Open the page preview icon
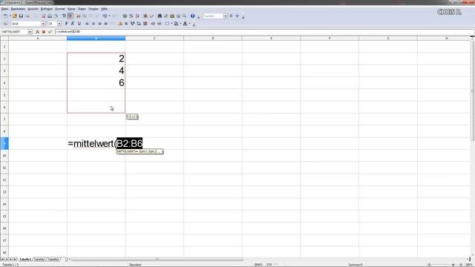The width and height of the screenshot is (475, 267). (x=56, y=16)
